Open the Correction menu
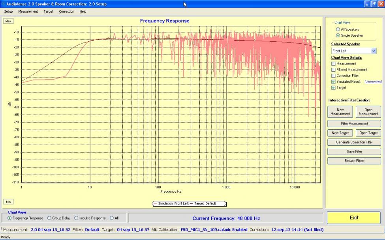385x240 pixels. pyautogui.click(x=67, y=11)
